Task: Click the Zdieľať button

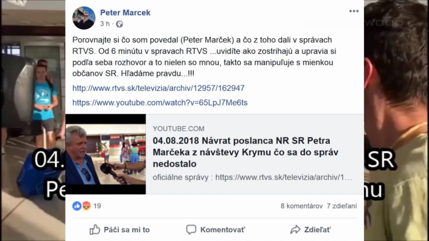Action: [311, 230]
